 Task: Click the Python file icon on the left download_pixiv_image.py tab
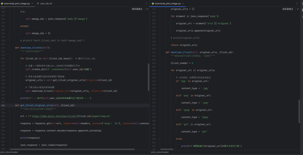point(2,3)
